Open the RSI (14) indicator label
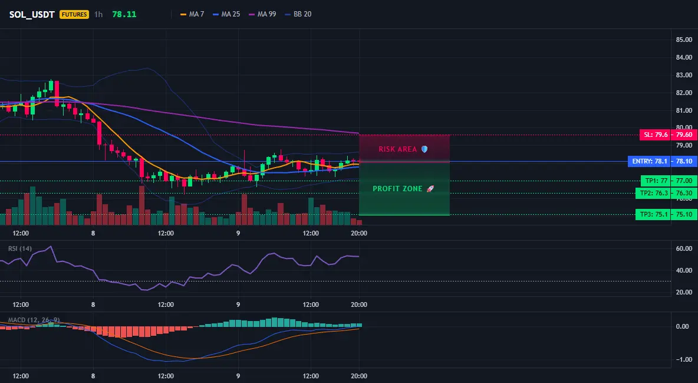Viewport: 698px width, 383px height. click(x=20, y=248)
